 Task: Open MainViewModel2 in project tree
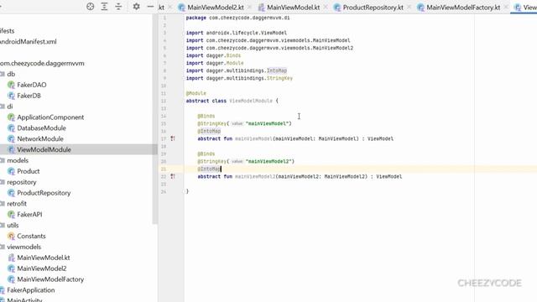(x=42, y=268)
